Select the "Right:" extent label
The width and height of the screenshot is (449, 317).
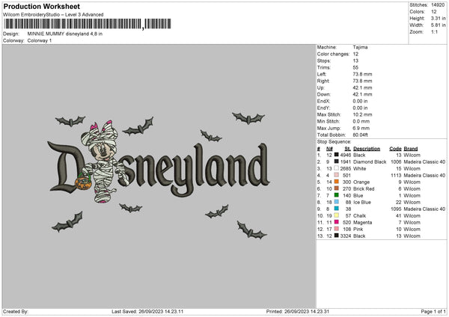[323, 81]
